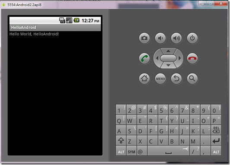The image size is (230, 165).
Task: Click the emulator power button
Action: (192, 38)
